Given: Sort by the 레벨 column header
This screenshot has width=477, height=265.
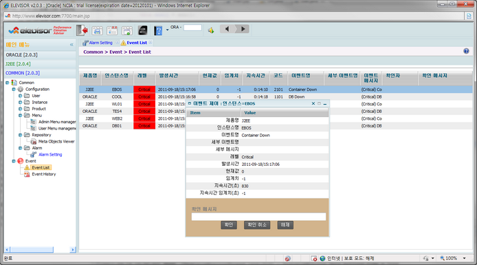Looking at the screenshot, I should point(144,78).
